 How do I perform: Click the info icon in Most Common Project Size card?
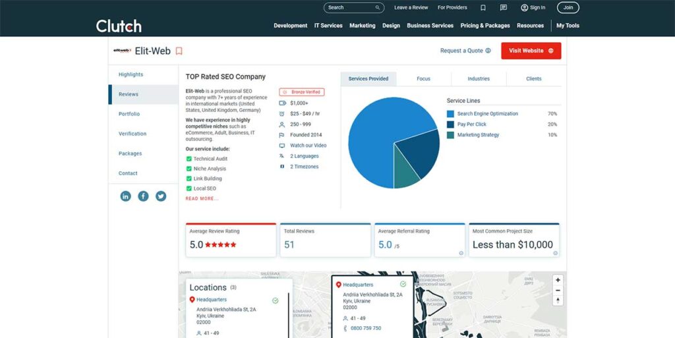coord(555,253)
